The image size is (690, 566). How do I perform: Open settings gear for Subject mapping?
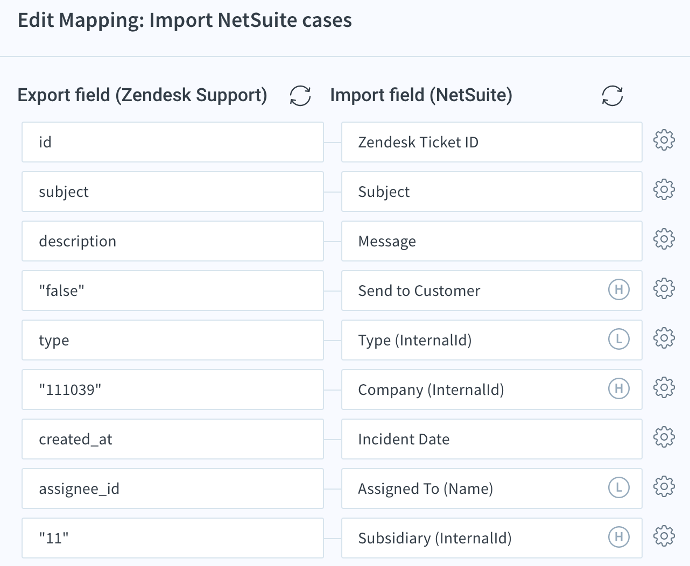(664, 189)
